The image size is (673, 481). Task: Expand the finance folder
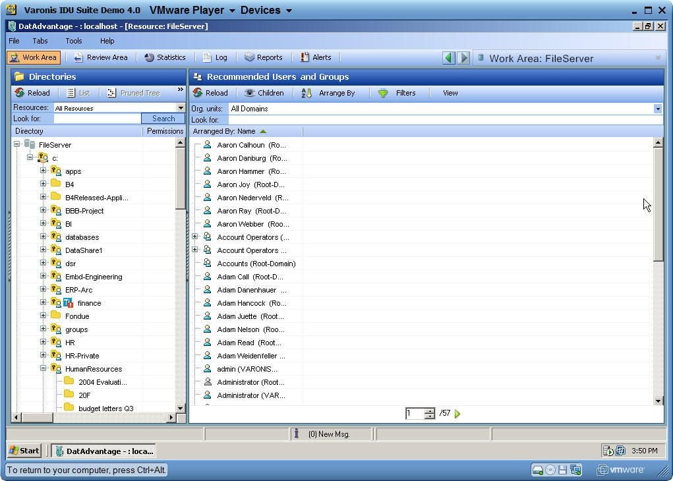43,302
